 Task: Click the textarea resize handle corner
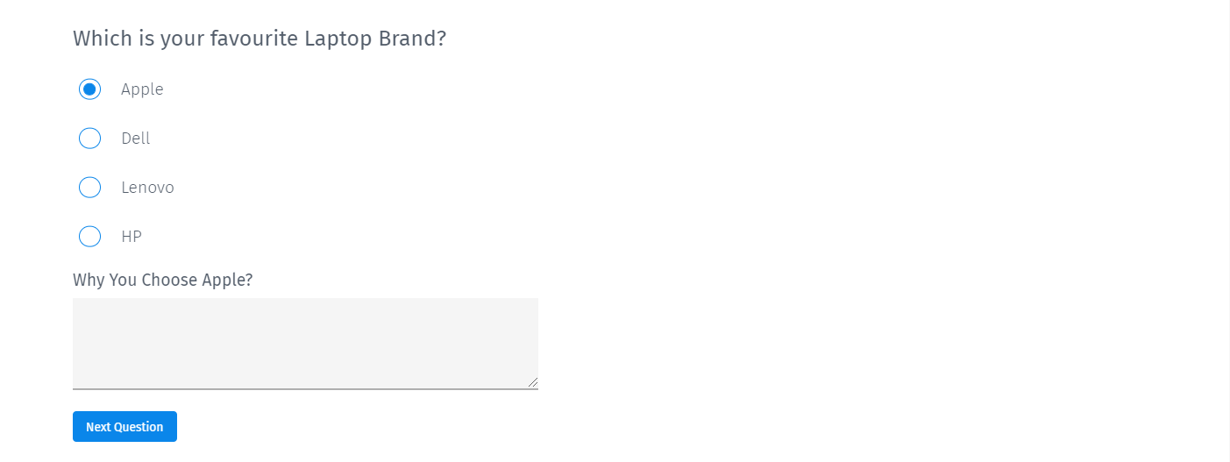tap(532, 382)
